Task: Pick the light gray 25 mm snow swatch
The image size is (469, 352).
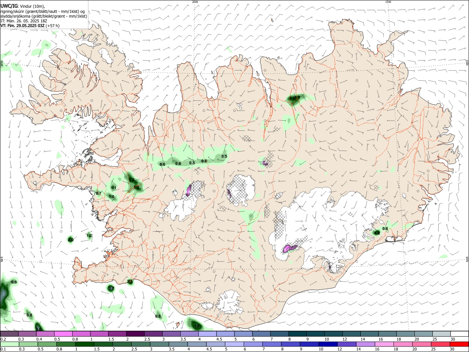Action: pos(441,334)
